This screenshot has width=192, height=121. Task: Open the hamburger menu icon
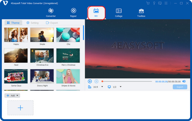(x=166, y=3)
